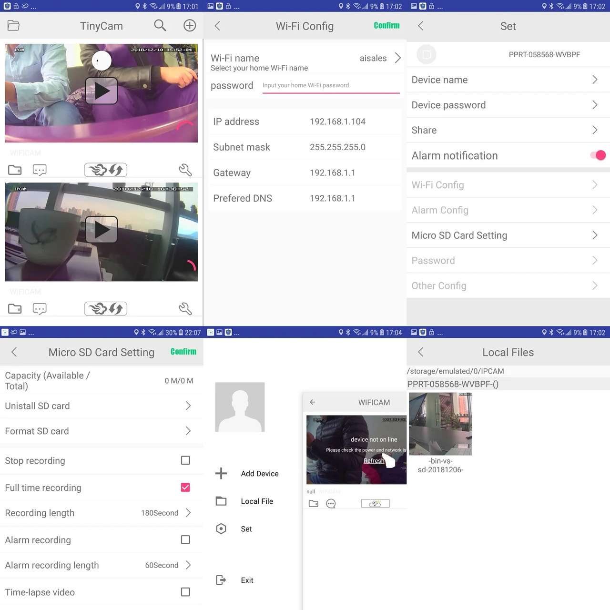Open message icon under first camera feed
Screen dimensions: 610x610
[x=40, y=170]
